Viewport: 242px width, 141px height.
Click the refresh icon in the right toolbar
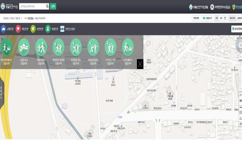[241, 95]
